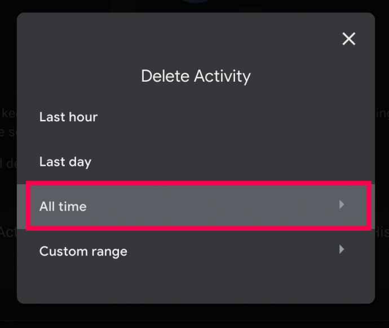
Task: Delete activity from the last hour
Action: tap(68, 117)
